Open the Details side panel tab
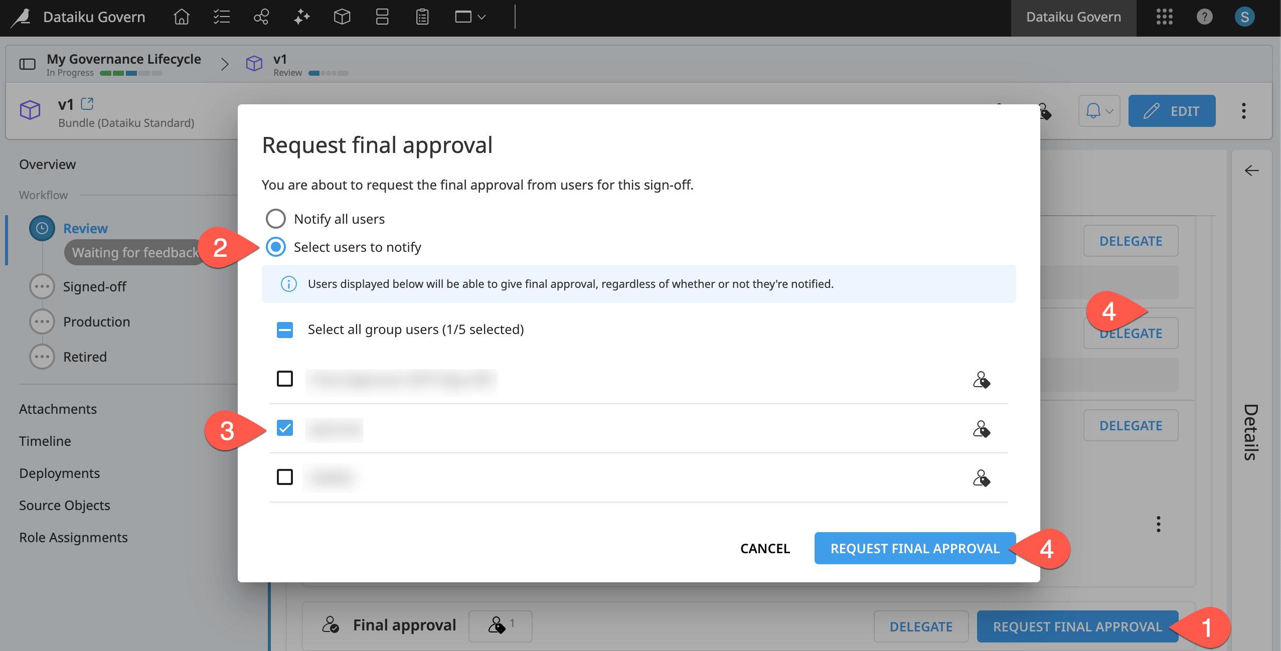 coord(1250,431)
